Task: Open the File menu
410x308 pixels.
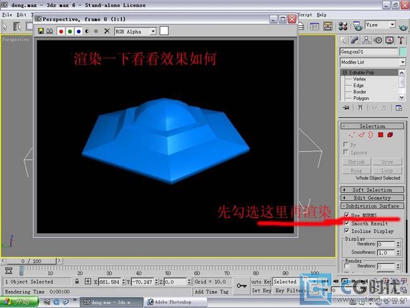Action: 7,15
